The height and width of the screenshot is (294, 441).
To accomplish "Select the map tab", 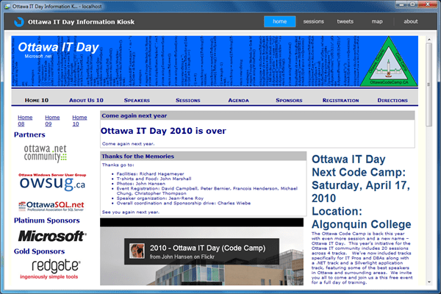I will 377,21.
